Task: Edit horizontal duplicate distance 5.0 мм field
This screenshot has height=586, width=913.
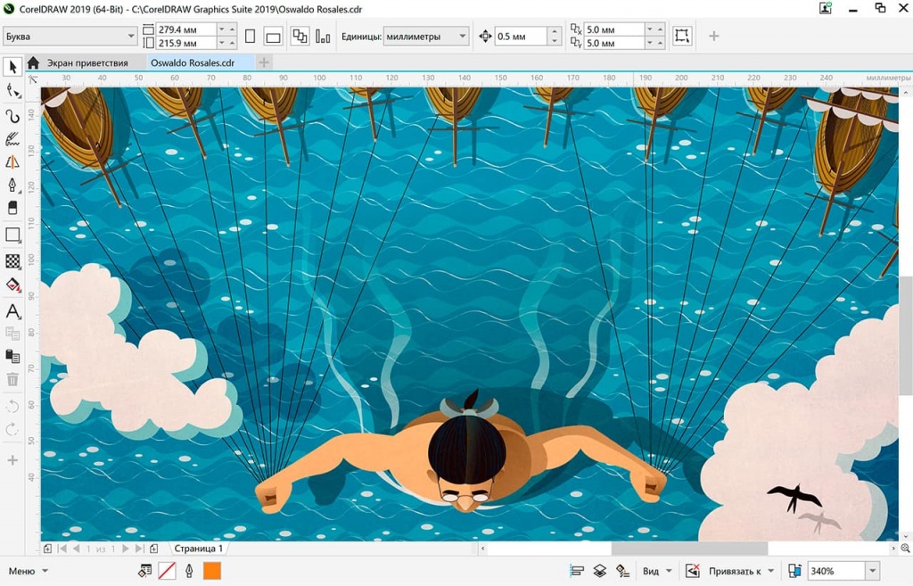Action: coord(613,29)
